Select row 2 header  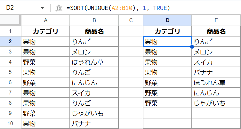click(x=10, y=41)
